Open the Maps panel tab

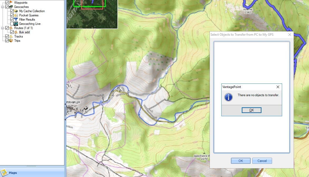(13, 173)
